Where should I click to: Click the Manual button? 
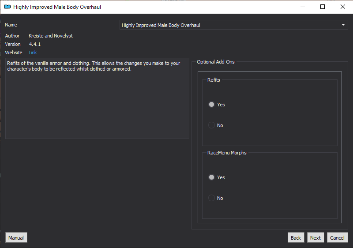(x=16, y=238)
